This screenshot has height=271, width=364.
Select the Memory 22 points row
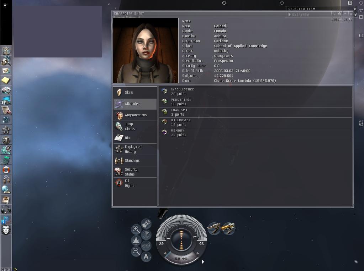coord(255,133)
